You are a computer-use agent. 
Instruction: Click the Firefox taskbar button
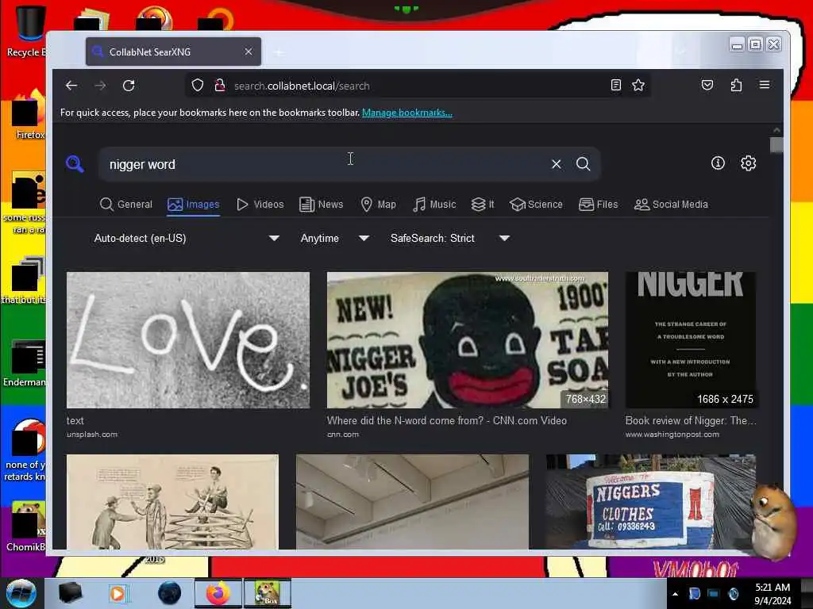(x=218, y=593)
